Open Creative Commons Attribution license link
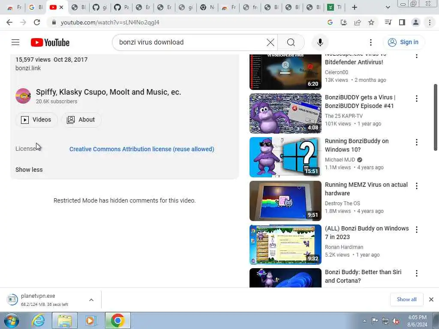439x329 pixels. pos(141,149)
